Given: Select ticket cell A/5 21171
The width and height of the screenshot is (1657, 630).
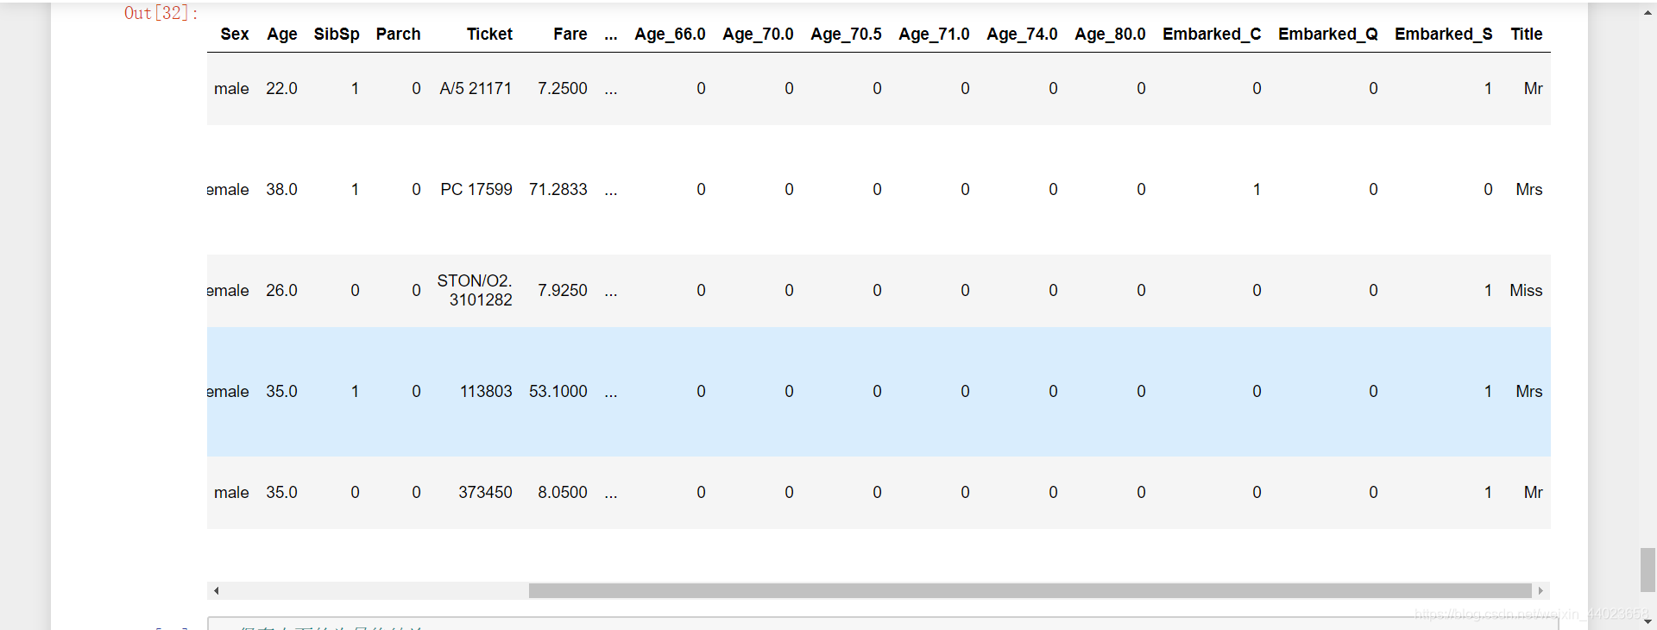Looking at the screenshot, I should coord(476,89).
